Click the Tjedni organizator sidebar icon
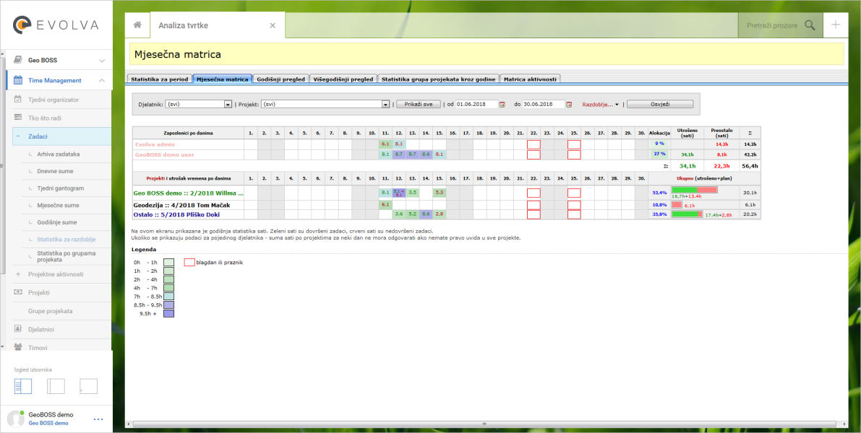The height and width of the screenshot is (433, 861). coord(18,100)
